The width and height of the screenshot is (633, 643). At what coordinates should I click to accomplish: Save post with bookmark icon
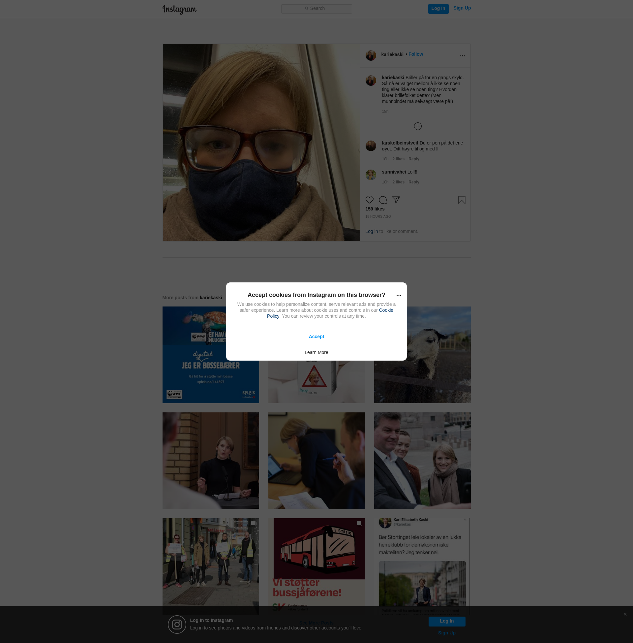(x=462, y=200)
